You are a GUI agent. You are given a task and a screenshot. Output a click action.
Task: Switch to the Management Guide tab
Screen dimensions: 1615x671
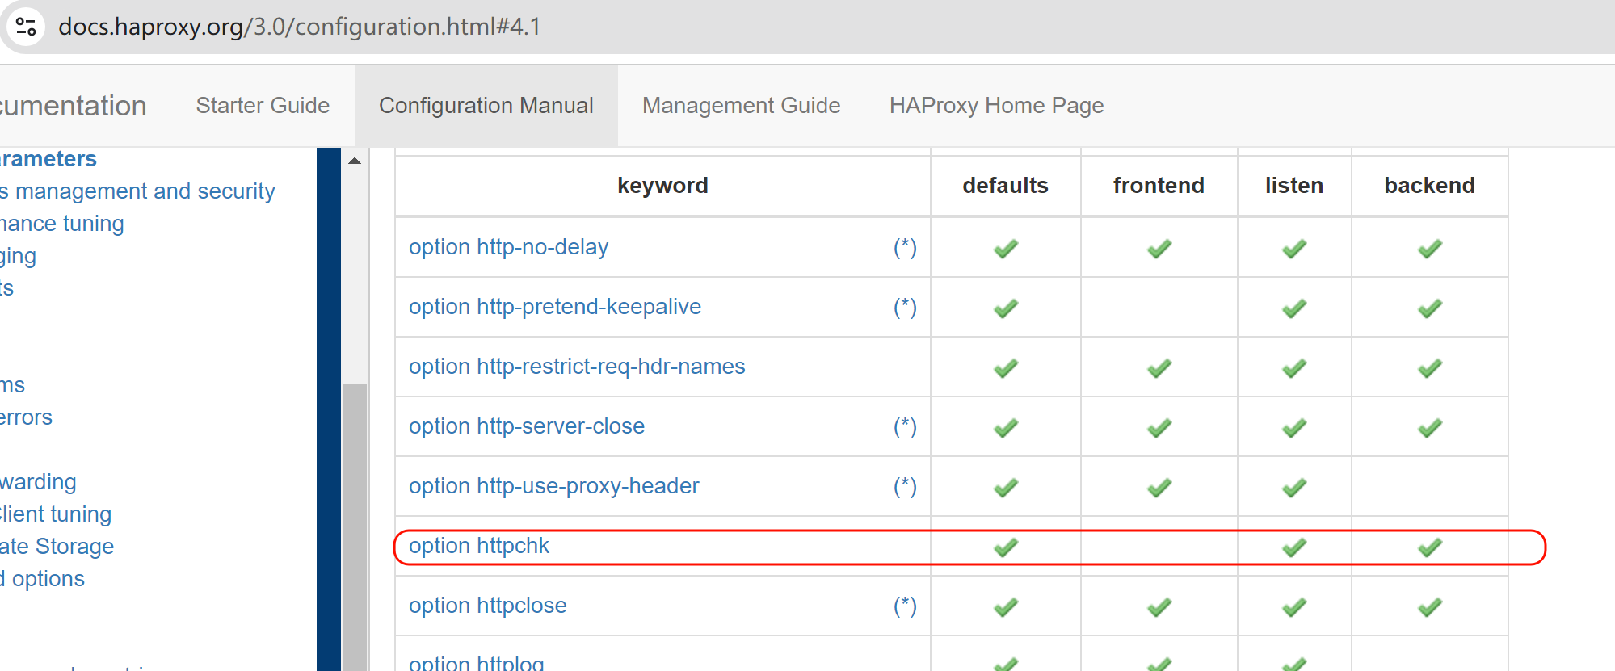pyautogui.click(x=741, y=106)
